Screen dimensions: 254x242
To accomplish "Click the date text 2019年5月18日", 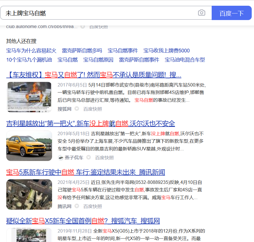I will [74, 134].
